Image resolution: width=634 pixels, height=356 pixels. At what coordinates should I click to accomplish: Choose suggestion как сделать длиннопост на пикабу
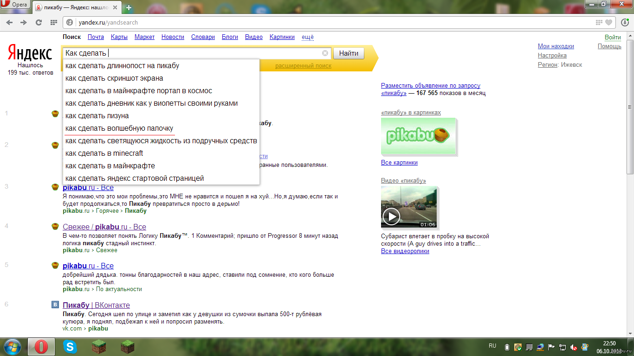[161, 66]
